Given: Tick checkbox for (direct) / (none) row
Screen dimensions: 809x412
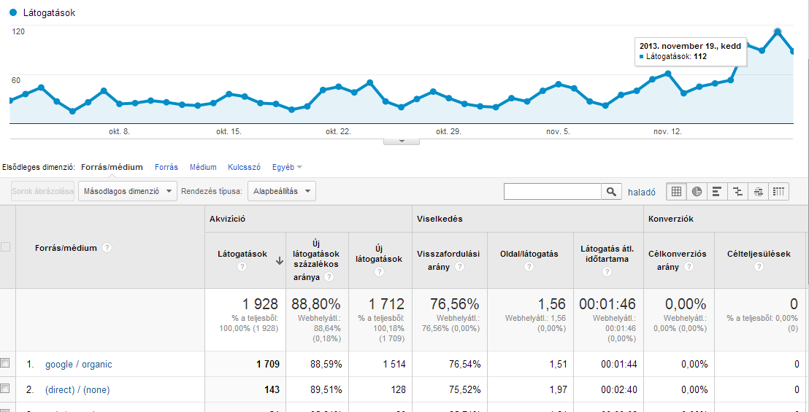Looking at the screenshot, I should [x=5, y=389].
